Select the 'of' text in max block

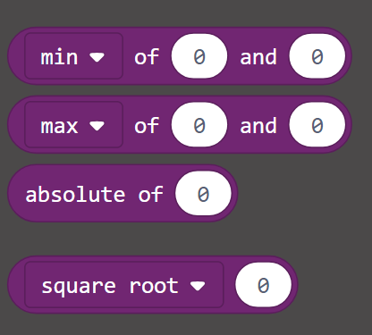pos(147,125)
